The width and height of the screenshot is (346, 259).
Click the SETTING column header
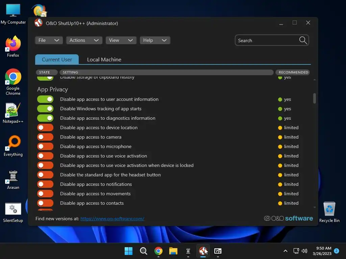click(166, 72)
